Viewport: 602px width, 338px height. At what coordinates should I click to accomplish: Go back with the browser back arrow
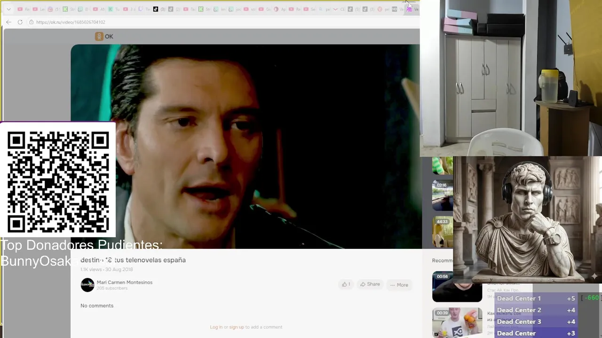(8, 22)
